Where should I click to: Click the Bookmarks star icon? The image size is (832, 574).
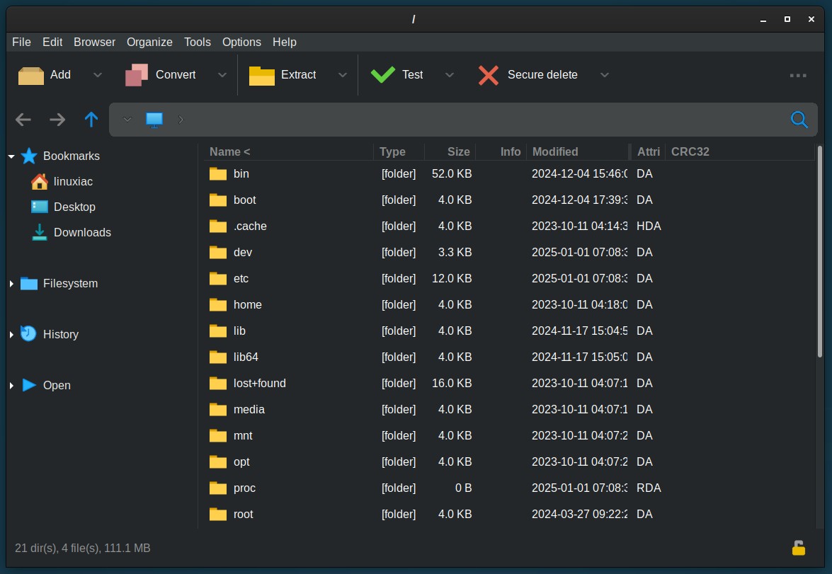click(28, 156)
